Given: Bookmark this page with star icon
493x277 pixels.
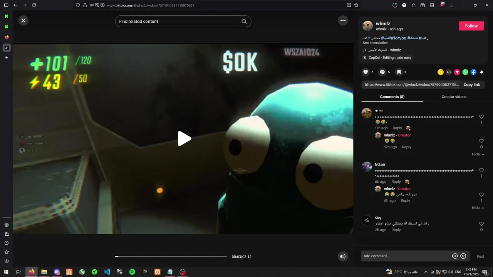Looking at the screenshot, I should click(356, 5).
